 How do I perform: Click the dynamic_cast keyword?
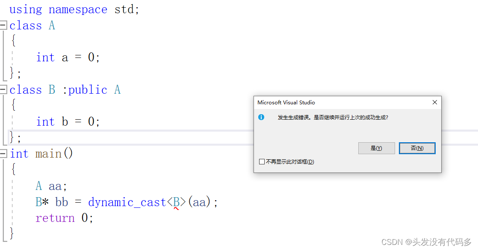tap(127, 203)
